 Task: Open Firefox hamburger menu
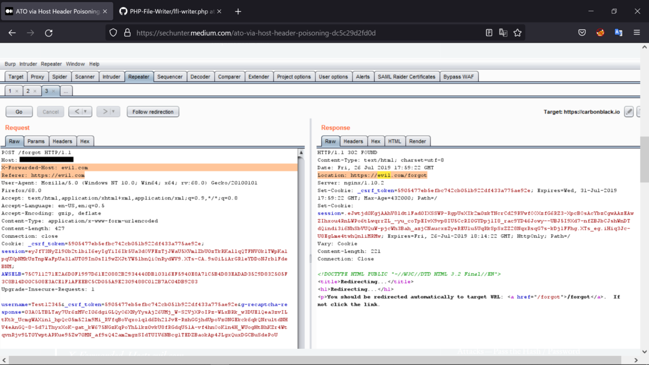637,32
